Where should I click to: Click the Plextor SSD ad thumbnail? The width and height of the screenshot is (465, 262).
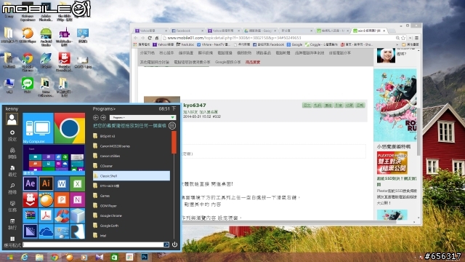(x=392, y=163)
